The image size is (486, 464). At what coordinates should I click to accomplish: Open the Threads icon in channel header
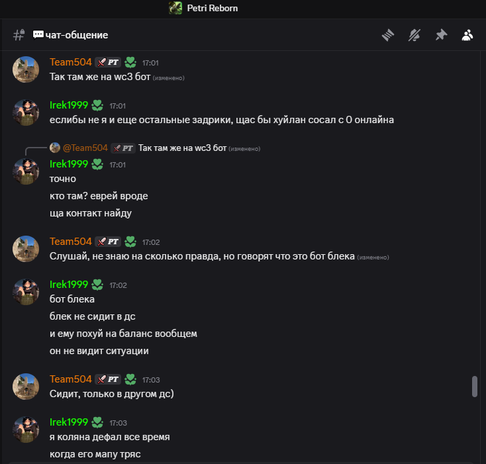[x=388, y=35]
